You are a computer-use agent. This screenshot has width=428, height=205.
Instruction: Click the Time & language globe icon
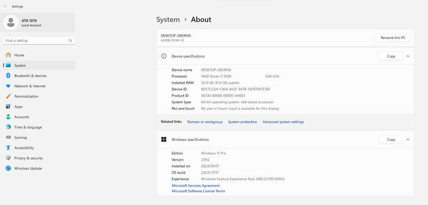click(8, 127)
